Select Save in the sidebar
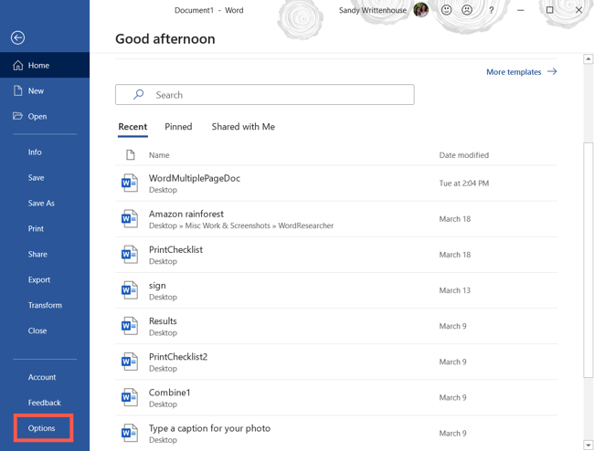This screenshot has height=451, width=594. click(36, 178)
